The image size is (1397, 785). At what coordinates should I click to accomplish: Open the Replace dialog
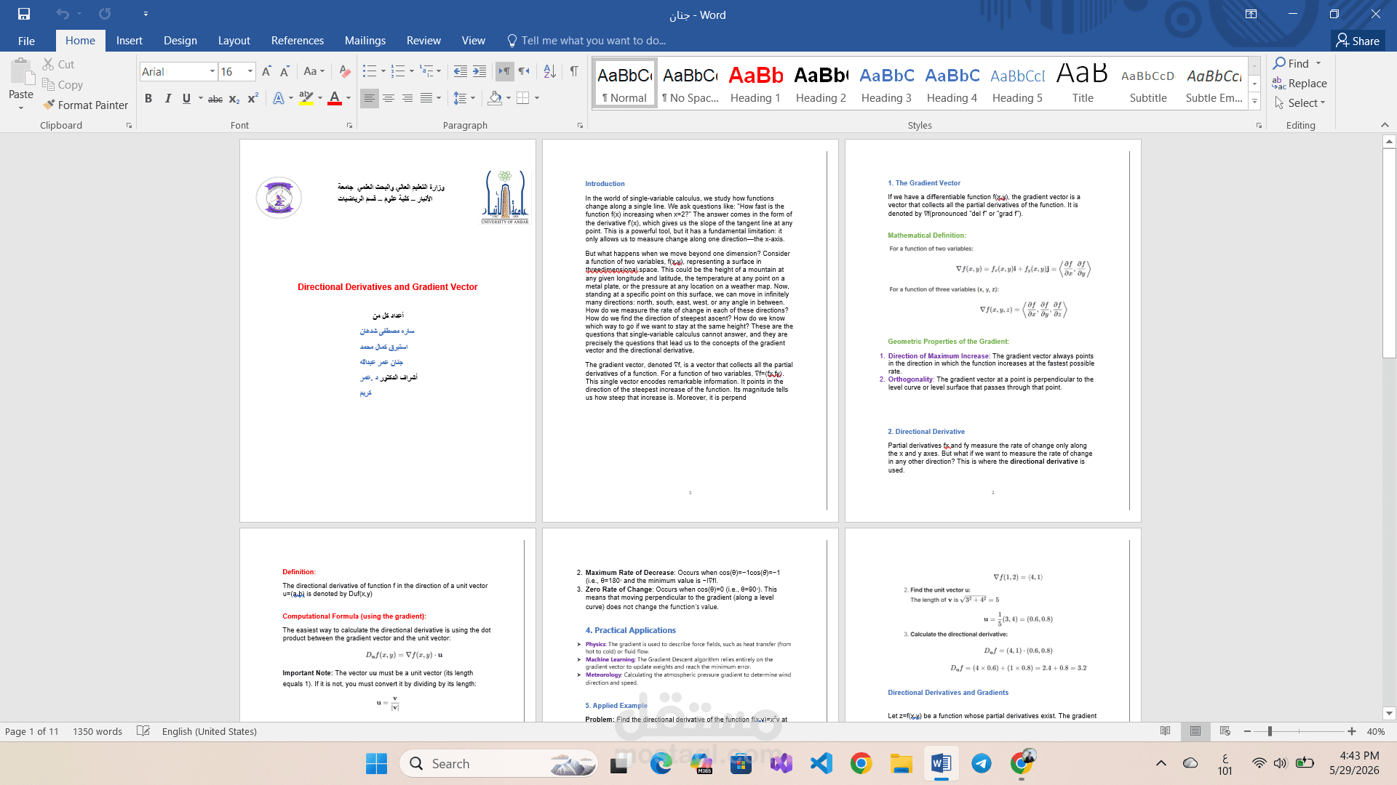[1300, 84]
